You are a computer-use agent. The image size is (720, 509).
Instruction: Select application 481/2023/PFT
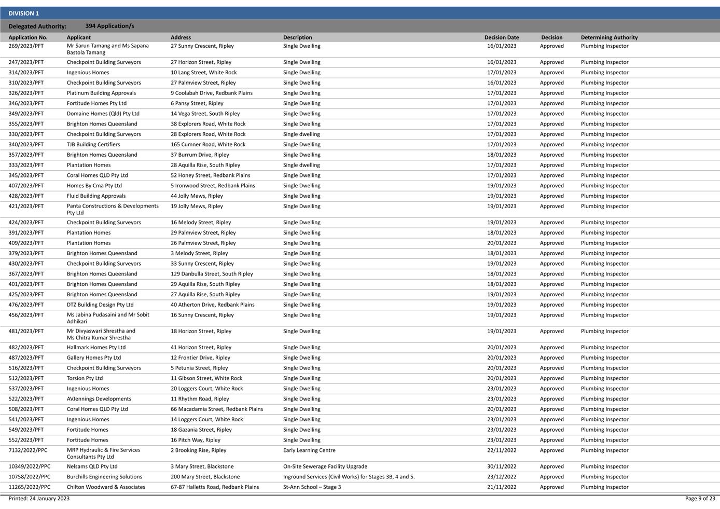(26, 332)
